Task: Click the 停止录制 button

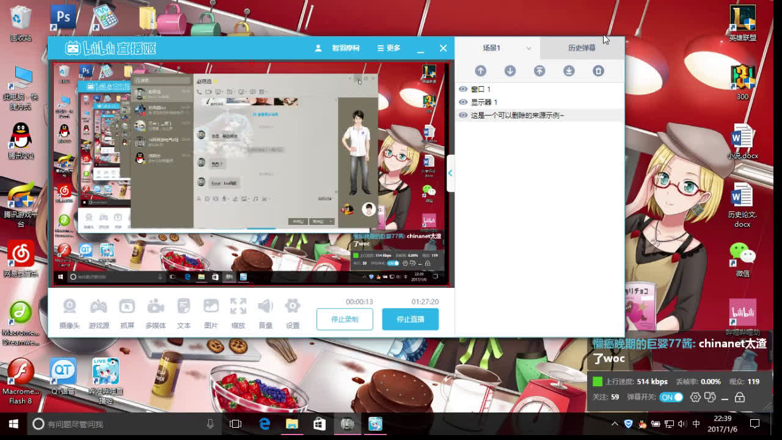Action: tap(345, 319)
